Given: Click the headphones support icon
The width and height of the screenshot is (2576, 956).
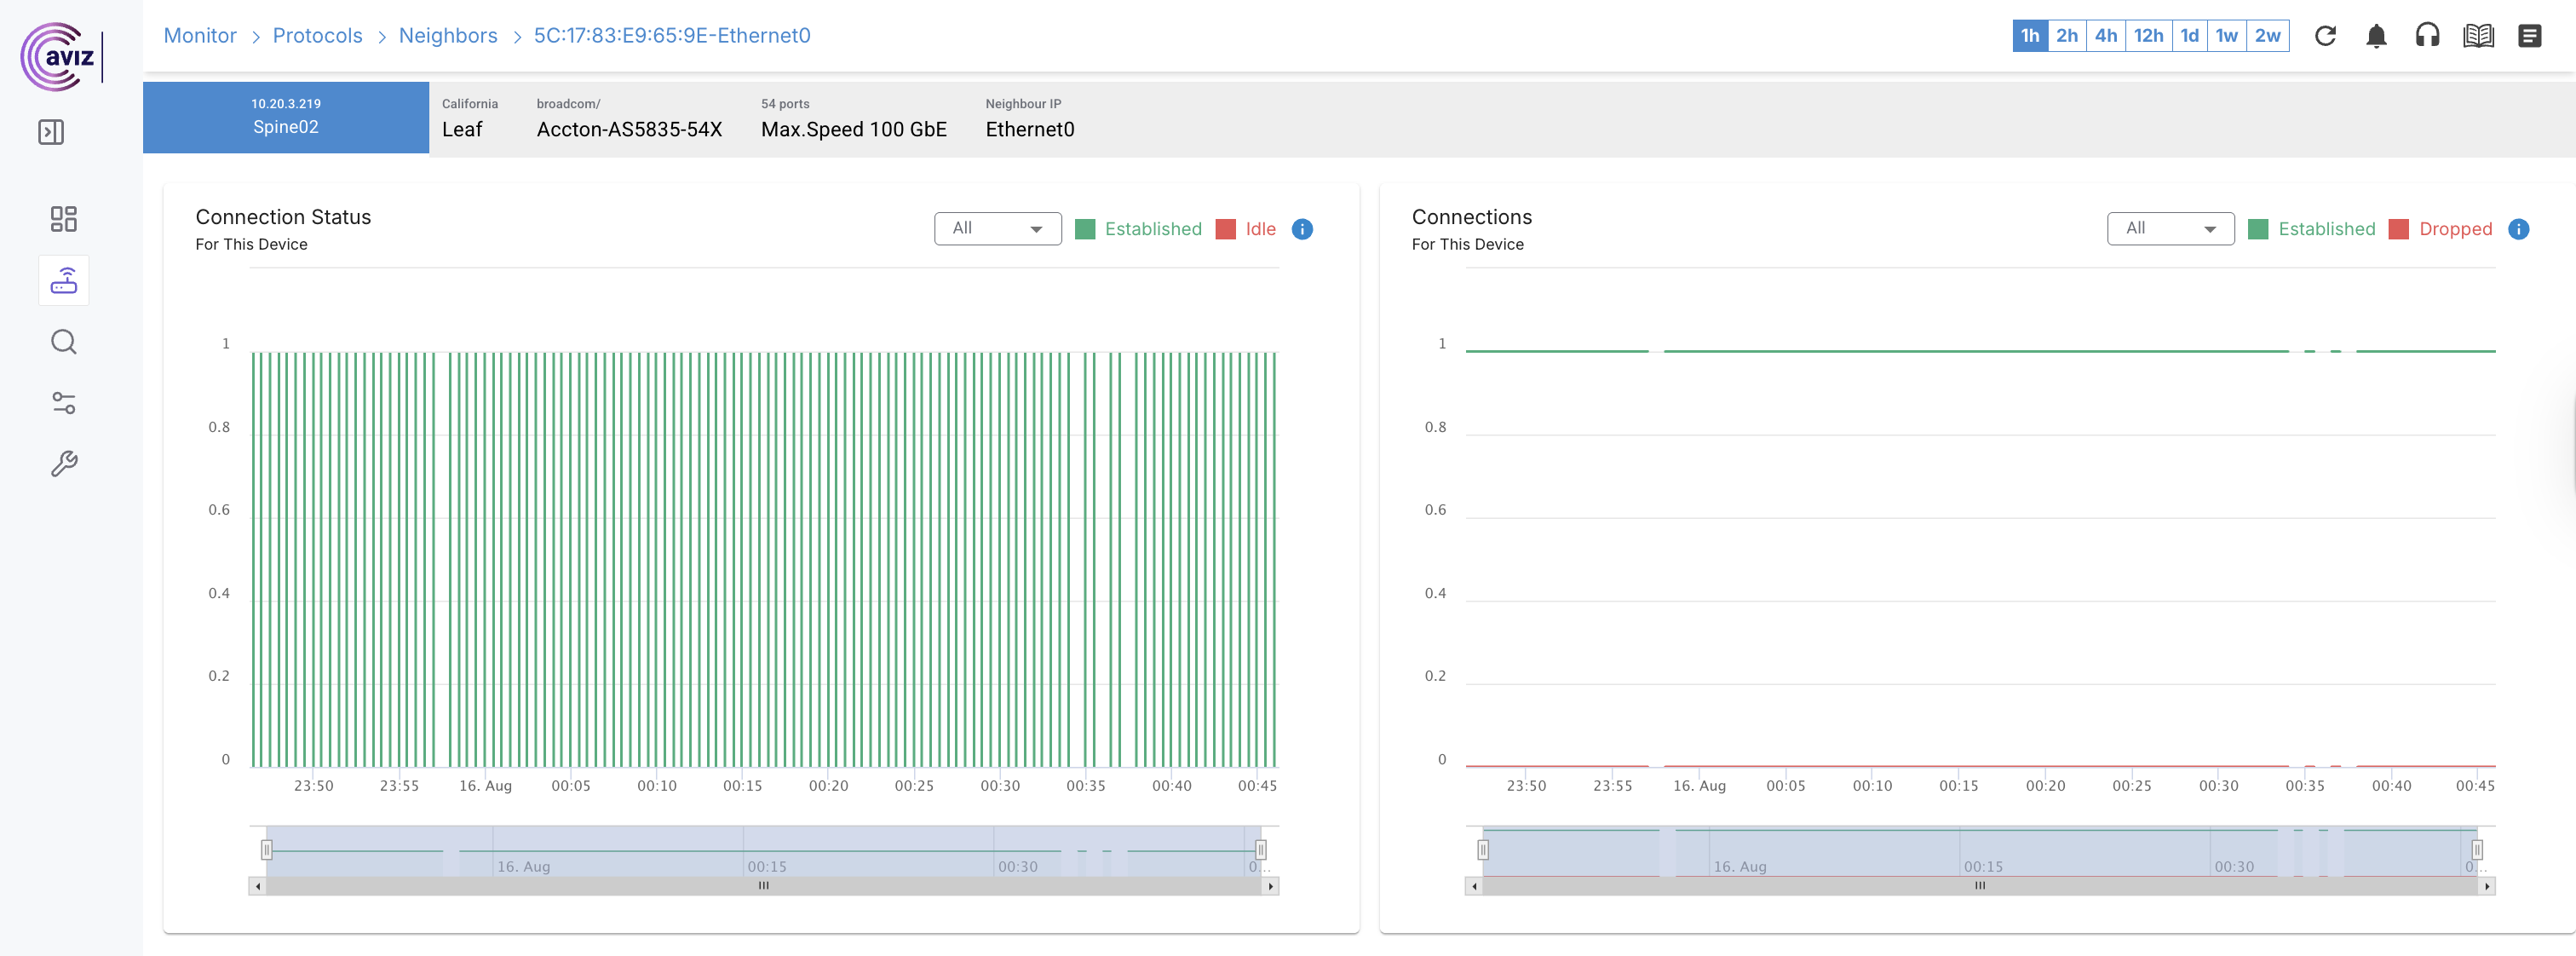Looking at the screenshot, I should point(2427,36).
